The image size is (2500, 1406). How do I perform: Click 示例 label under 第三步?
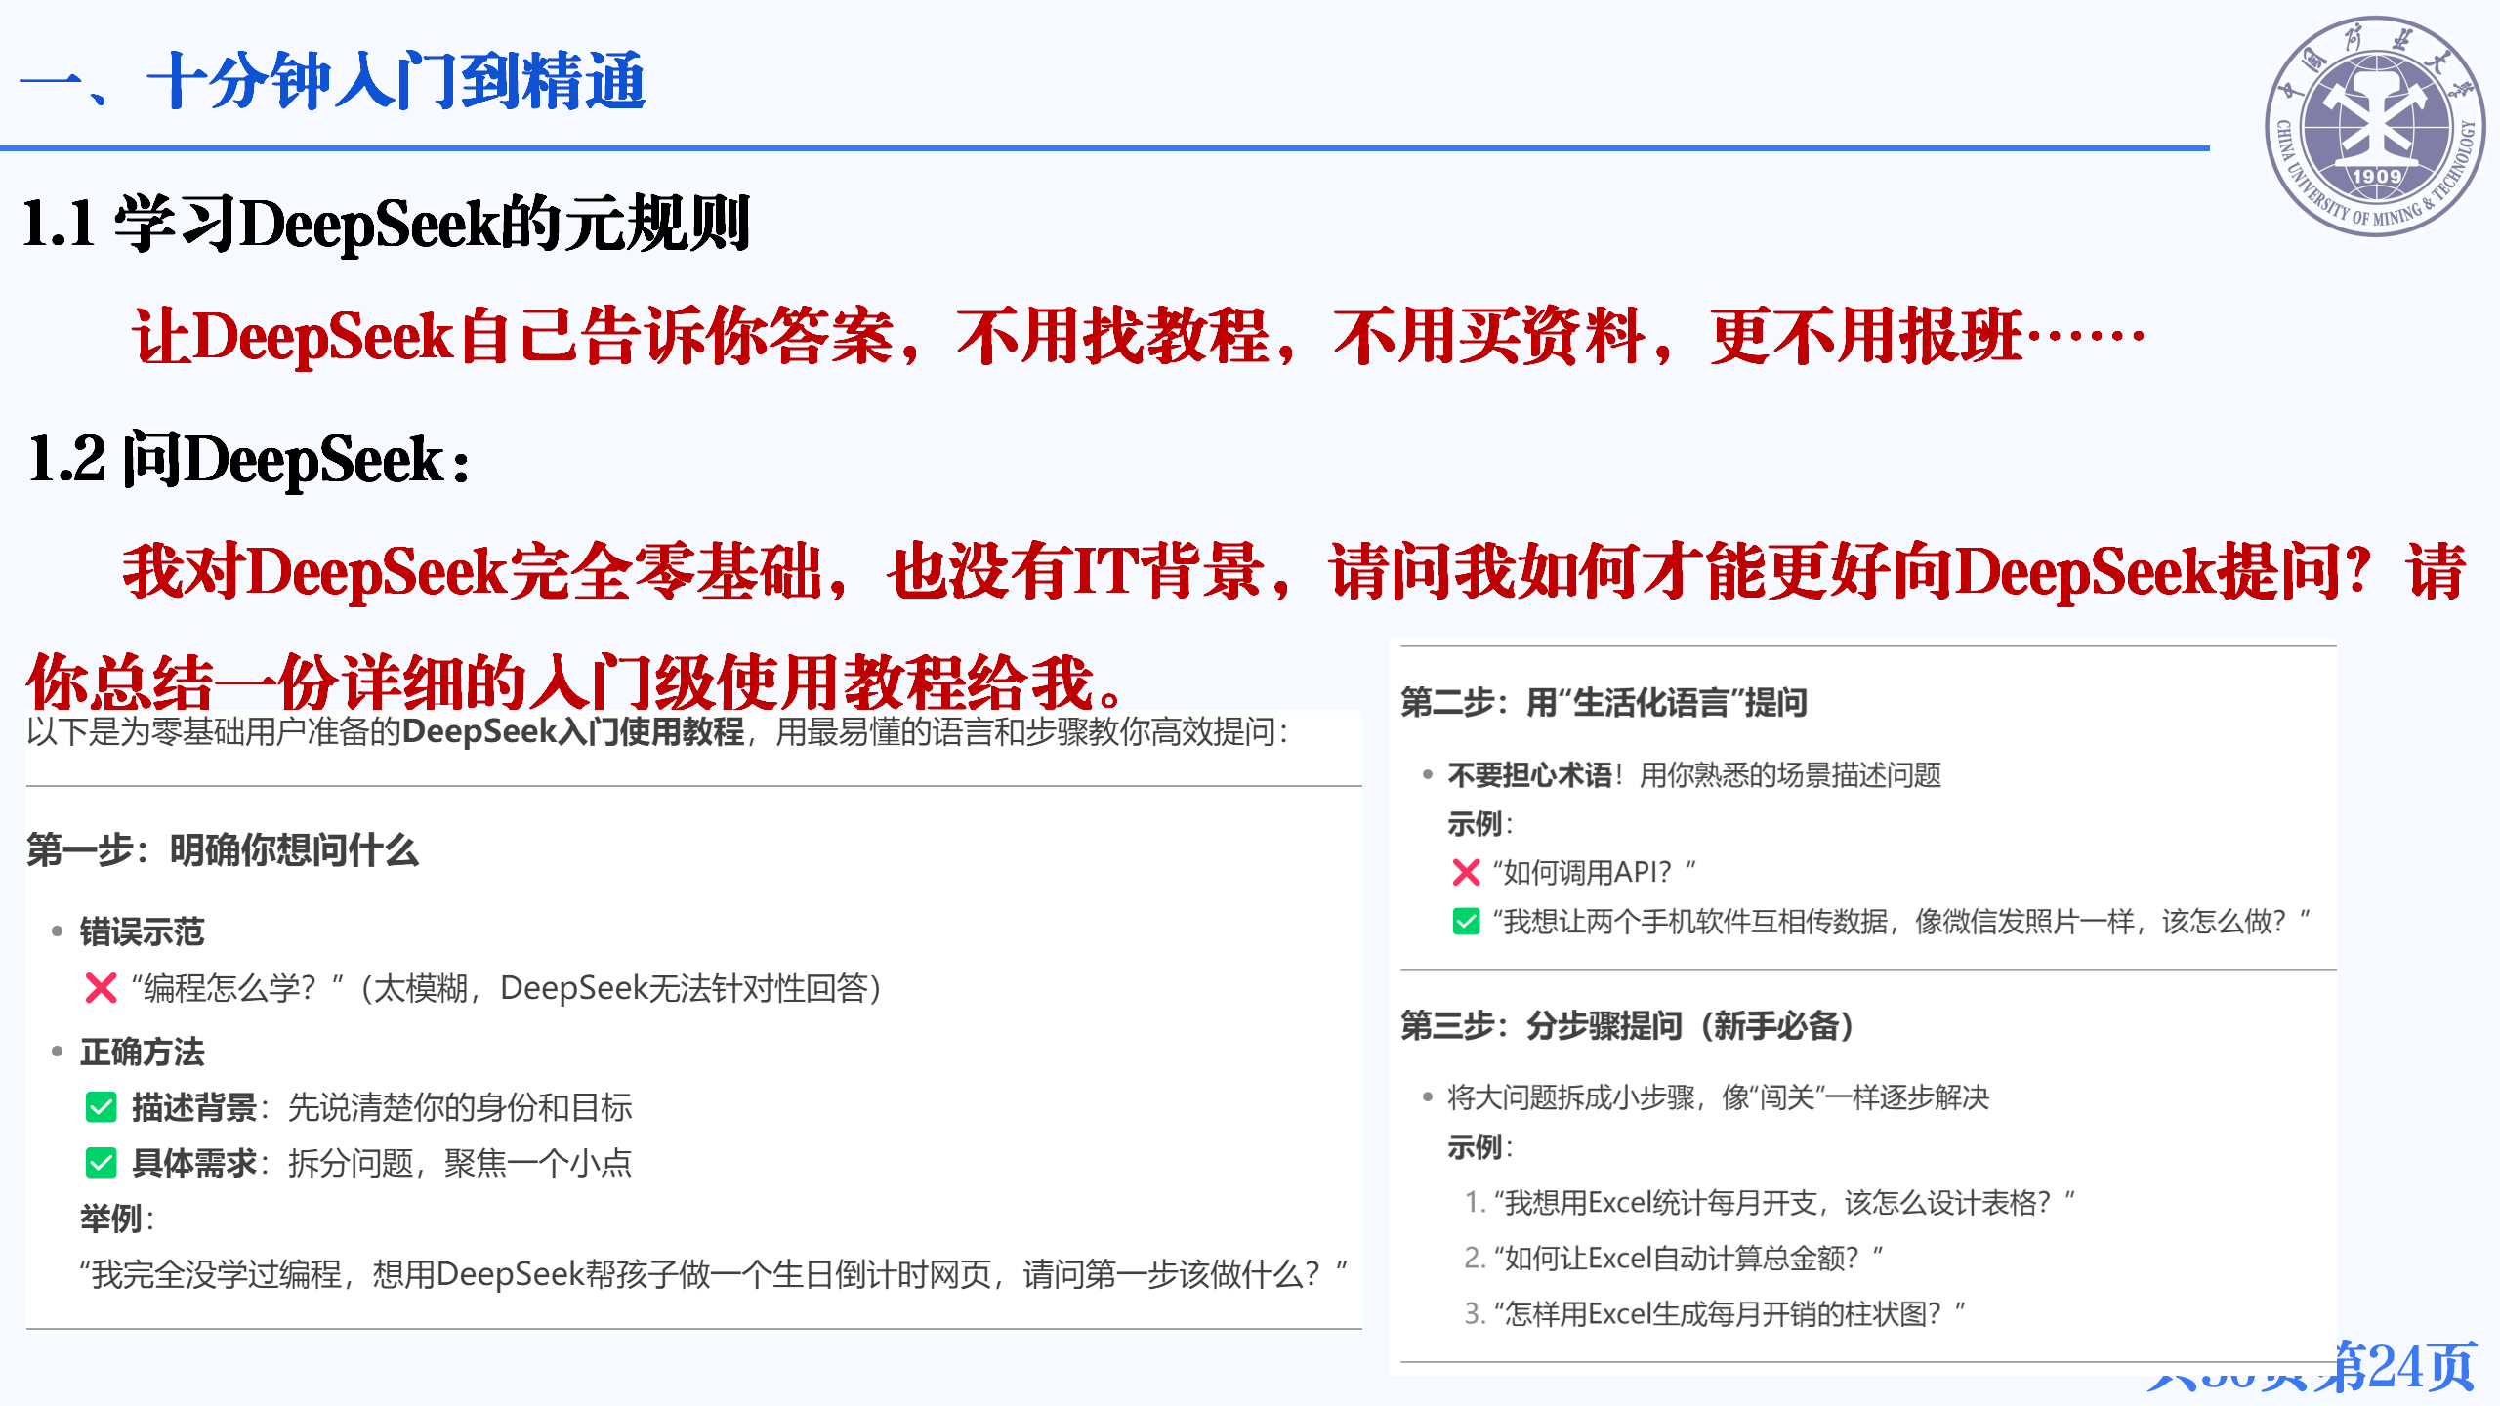coord(1479,1147)
